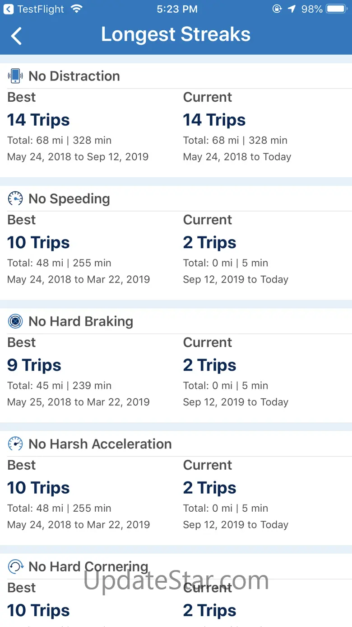Viewport: 352px width, 627px height.
Task: Tap best 9 Trips braking streak
Action: [34, 365]
